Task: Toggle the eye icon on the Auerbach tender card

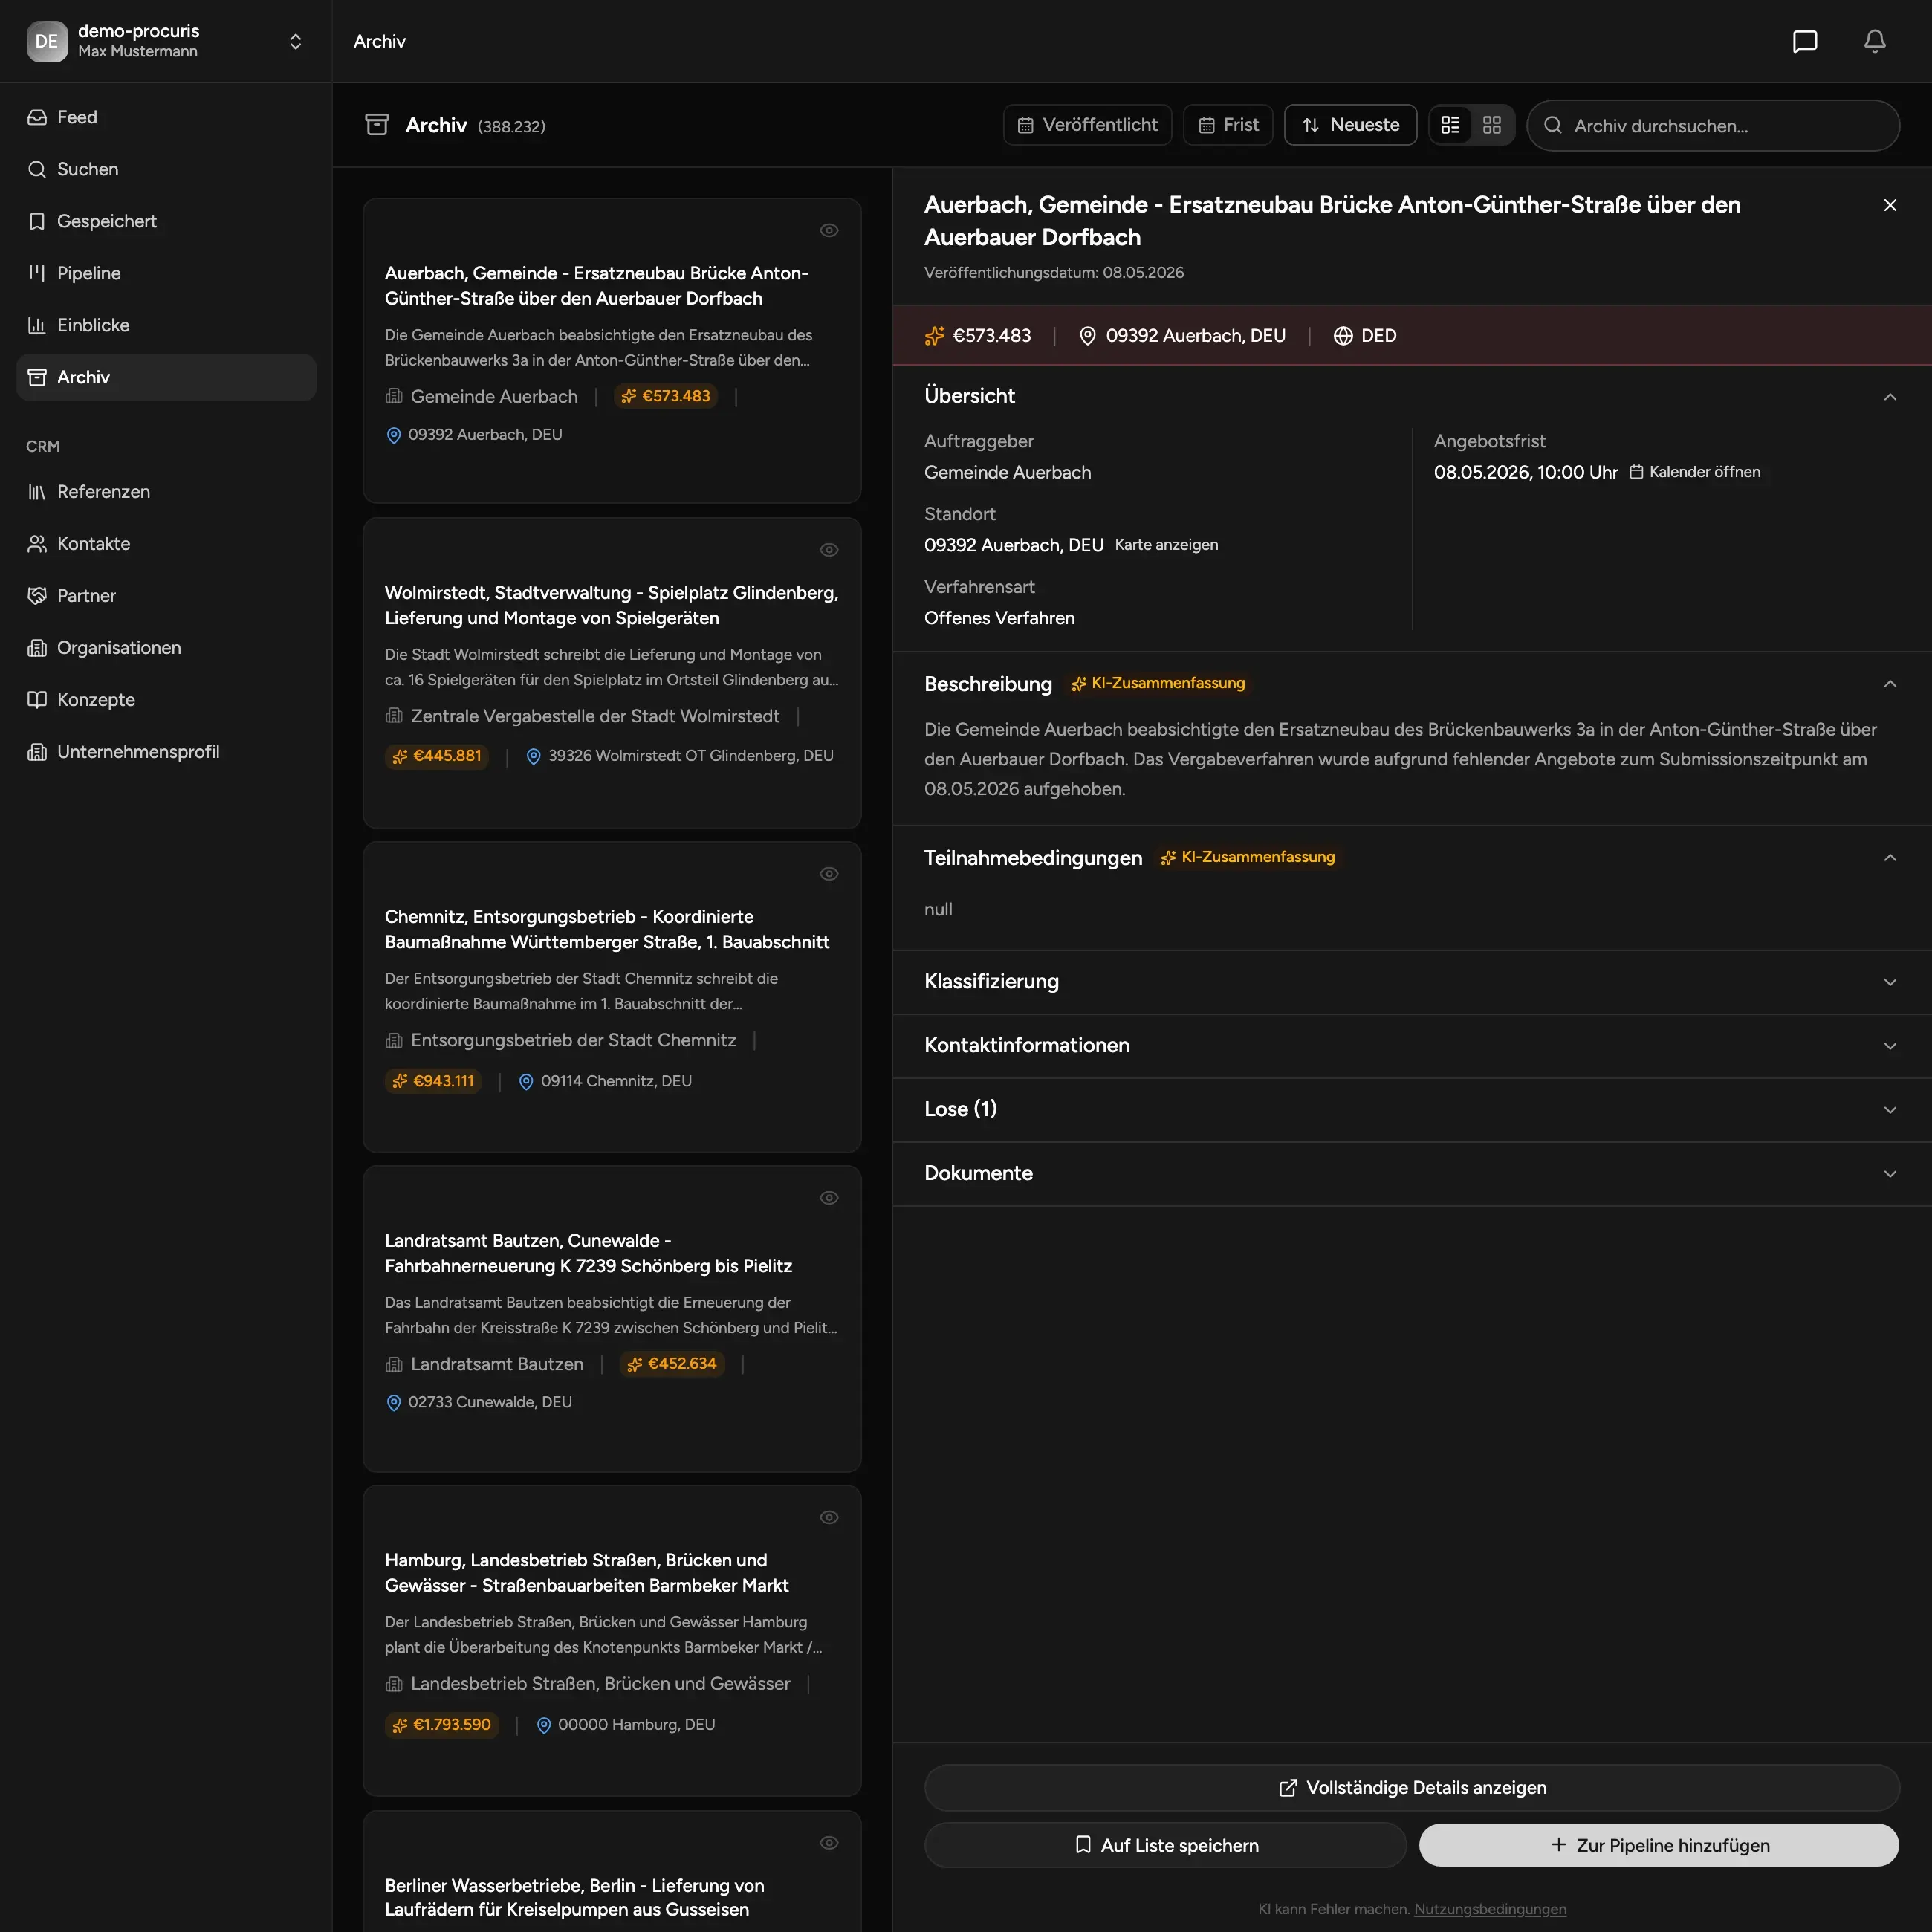Action: [829, 230]
